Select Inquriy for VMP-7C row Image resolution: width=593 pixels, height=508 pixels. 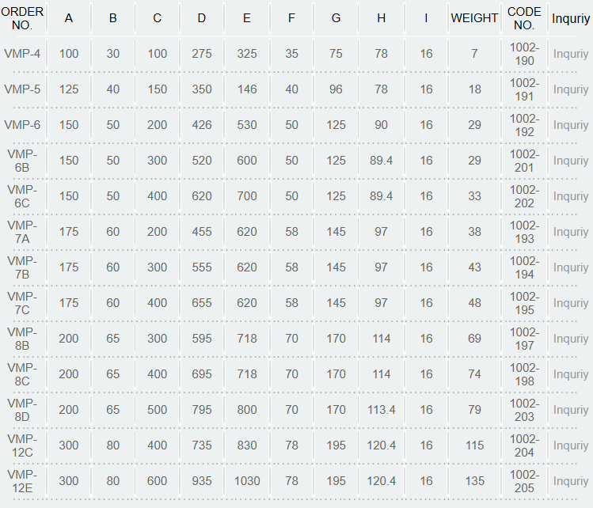tap(570, 303)
